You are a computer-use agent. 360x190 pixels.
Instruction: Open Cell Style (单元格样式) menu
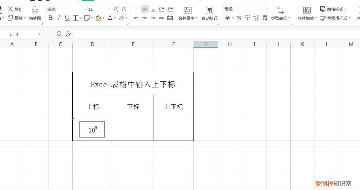pos(335,18)
